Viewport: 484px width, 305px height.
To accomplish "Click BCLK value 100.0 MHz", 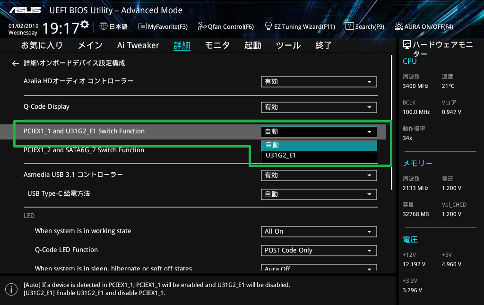I will 416,112.
